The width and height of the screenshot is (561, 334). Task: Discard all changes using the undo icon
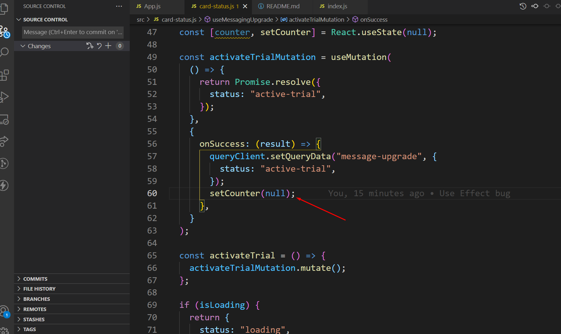[x=99, y=46]
